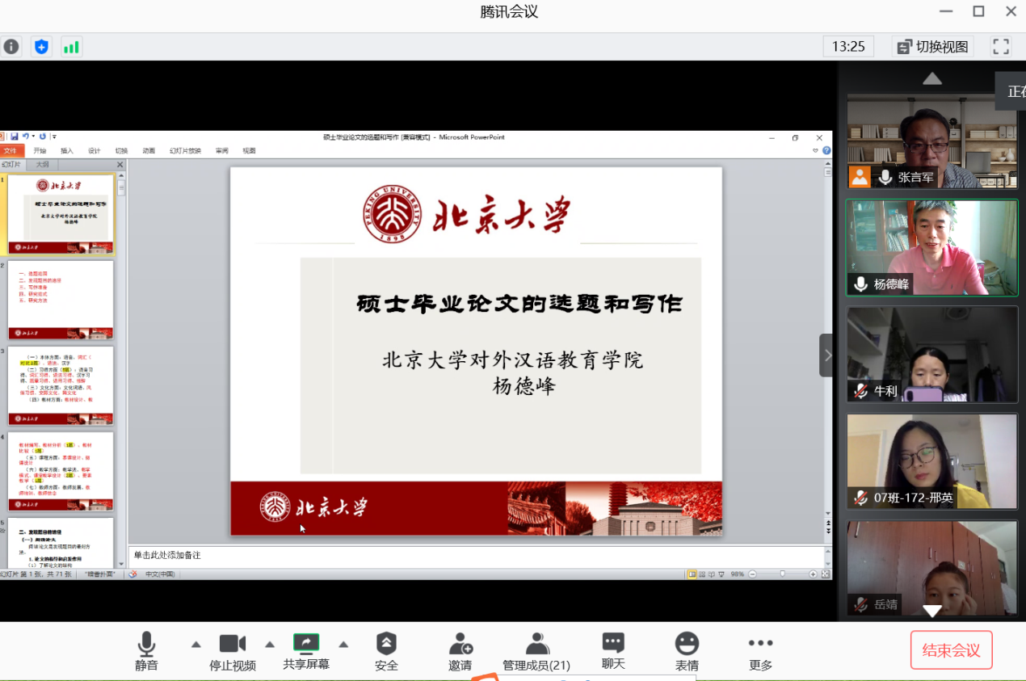Click the red 结束会议 end meeting button

951,650
